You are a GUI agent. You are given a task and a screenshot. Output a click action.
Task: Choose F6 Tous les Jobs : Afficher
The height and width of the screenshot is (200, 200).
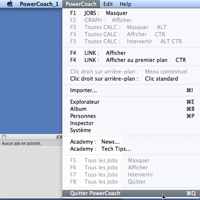[131, 168]
